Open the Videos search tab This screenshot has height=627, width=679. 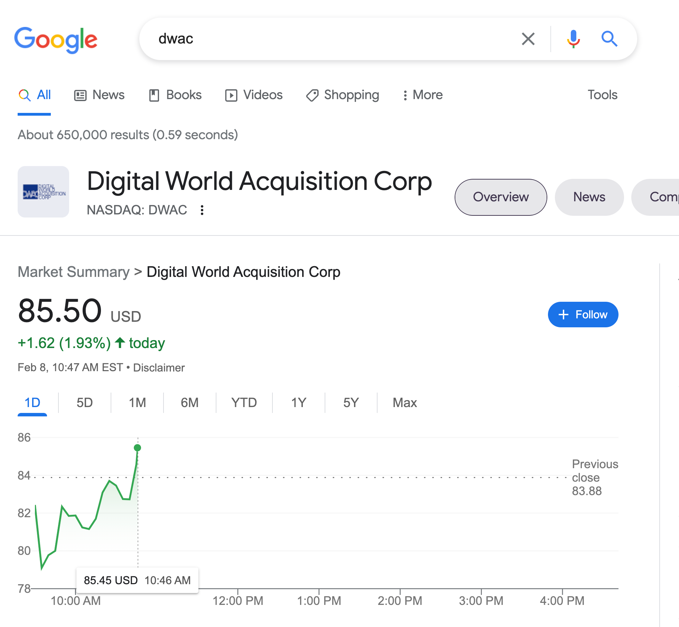(254, 95)
